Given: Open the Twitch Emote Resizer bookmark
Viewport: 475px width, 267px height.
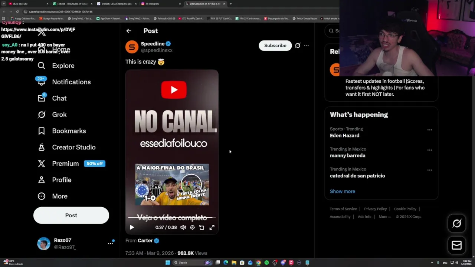Looking at the screenshot, I should (x=305, y=19).
